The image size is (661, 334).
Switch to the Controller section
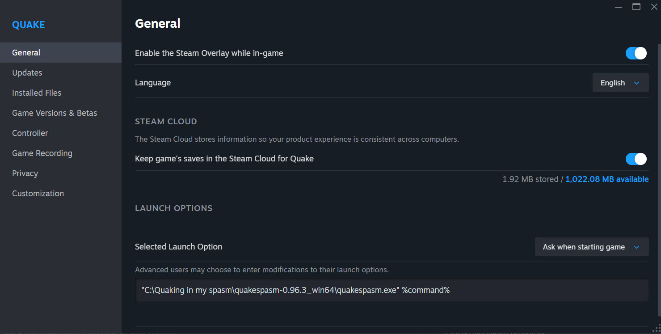61,133
